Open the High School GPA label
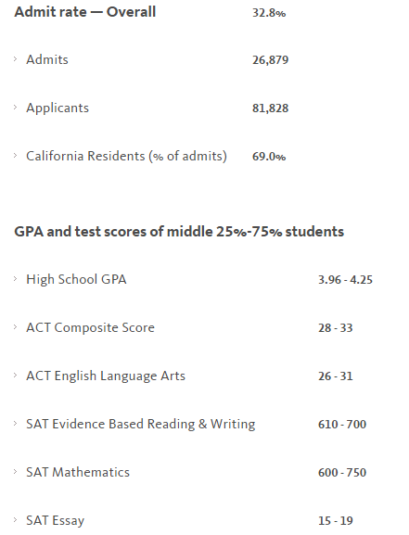This screenshot has height=535, width=409. (76, 280)
